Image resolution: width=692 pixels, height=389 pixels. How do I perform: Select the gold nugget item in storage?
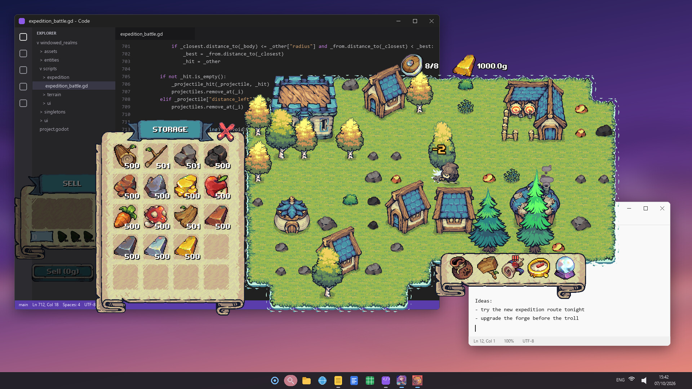pos(186,187)
